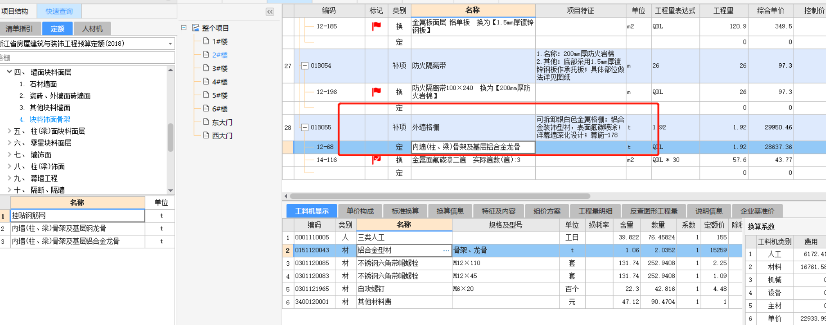Screen dimensions: 826x325
Task: Click the collapse panel double-arrow button
Action: [270, 12]
